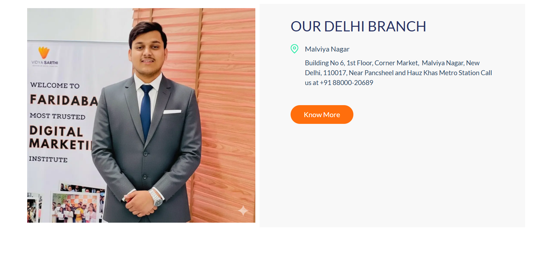Click the Know More button

322,115
